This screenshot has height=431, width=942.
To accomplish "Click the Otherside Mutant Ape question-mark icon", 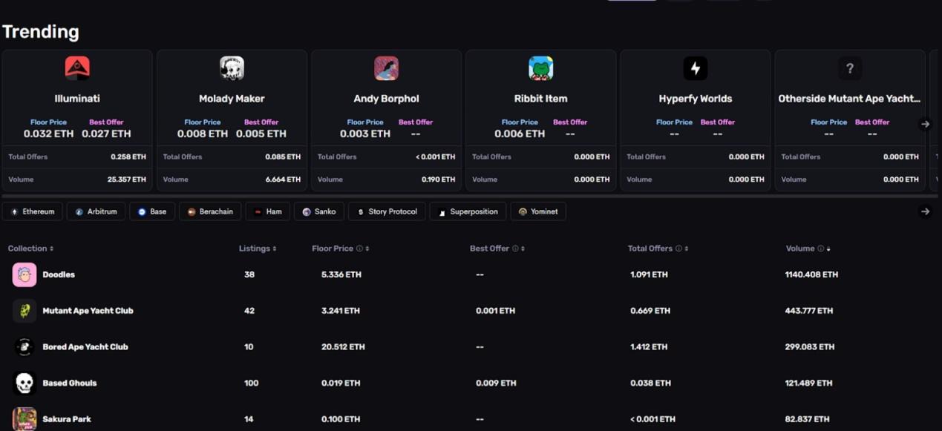I will (x=849, y=68).
